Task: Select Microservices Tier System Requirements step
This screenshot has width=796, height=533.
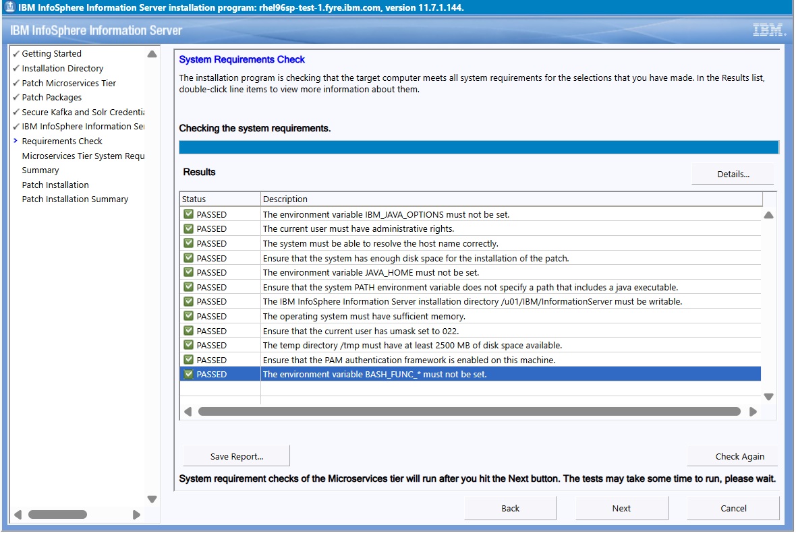Action: point(83,156)
